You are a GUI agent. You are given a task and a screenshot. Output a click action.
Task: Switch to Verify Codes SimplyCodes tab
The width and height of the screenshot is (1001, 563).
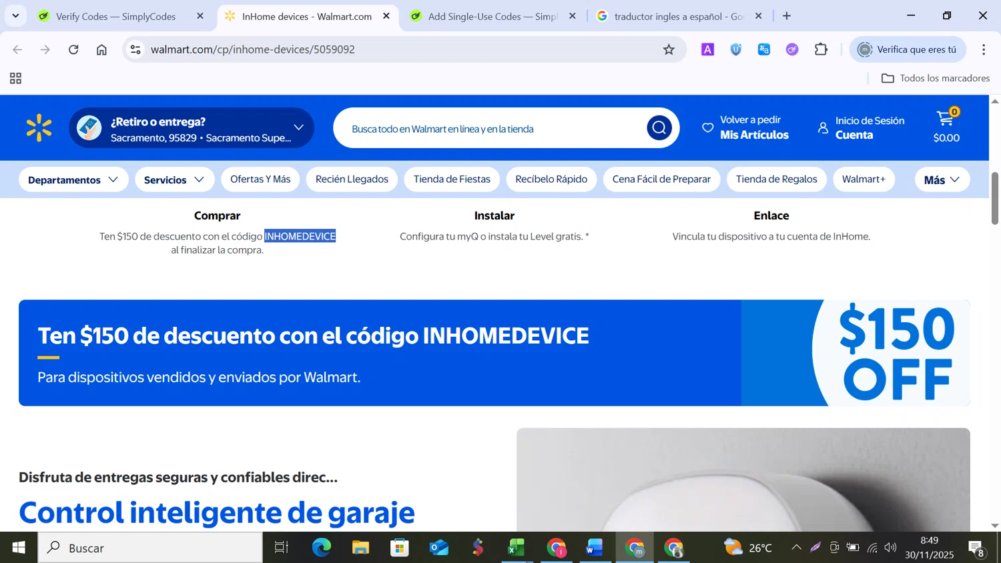click(x=116, y=16)
